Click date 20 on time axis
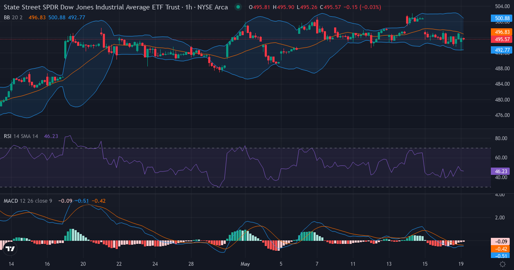514x270 pixels. coord(83,264)
